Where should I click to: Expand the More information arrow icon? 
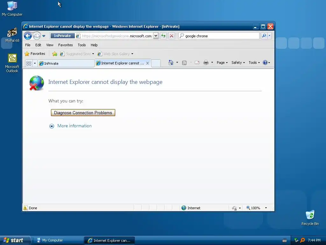pyautogui.click(x=52, y=126)
